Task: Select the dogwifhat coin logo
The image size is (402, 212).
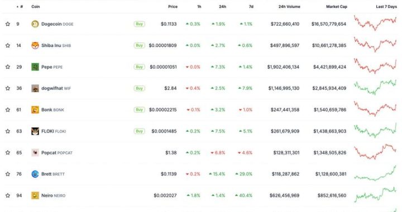Action: 35,88
